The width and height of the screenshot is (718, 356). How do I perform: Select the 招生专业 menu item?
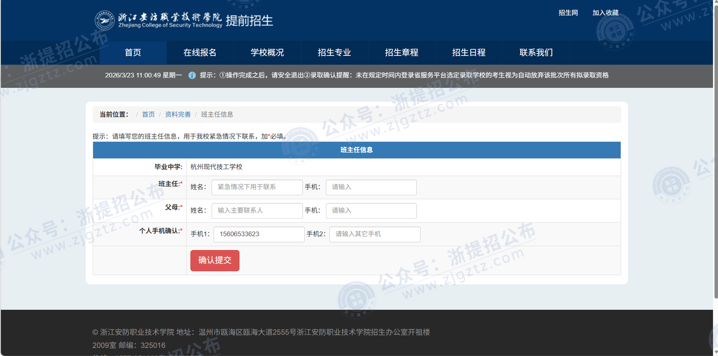(334, 53)
